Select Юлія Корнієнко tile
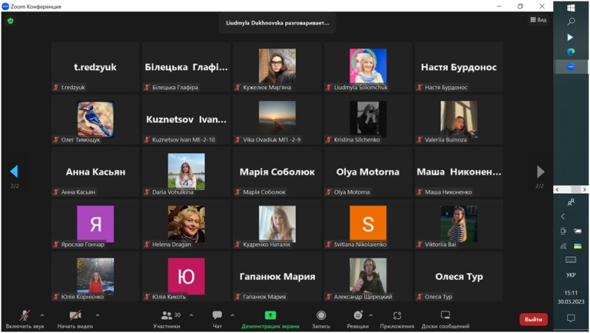The width and height of the screenshot is (590, 333). (95, 276)
